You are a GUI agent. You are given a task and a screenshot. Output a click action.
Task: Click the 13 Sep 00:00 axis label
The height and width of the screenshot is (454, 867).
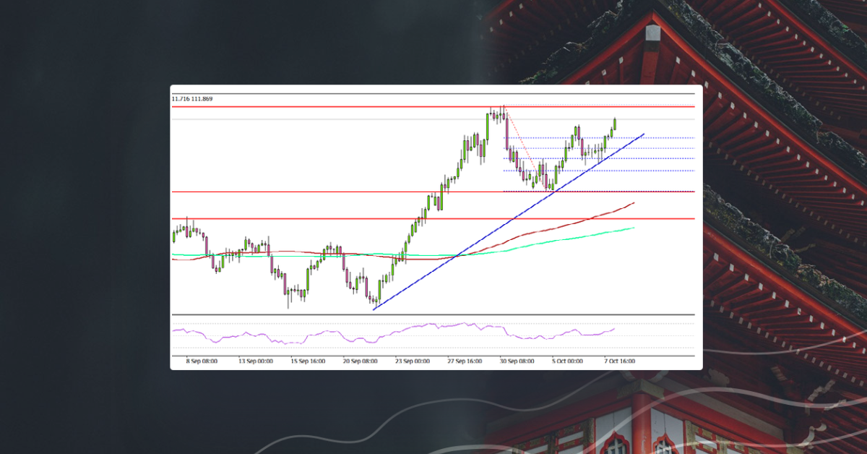click(256, 360)
